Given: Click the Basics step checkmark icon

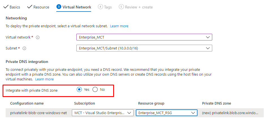Looking at the screenshot, I should point(5,7).
